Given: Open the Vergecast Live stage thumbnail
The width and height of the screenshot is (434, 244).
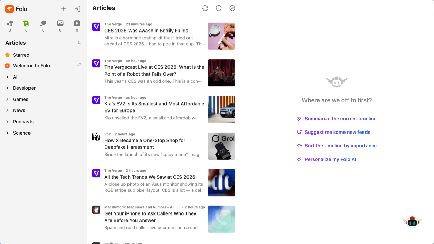Looking at the screenshot, I should click(221, 73).
